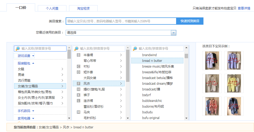The width and height of the screenshot is (254, 132).
Task: Open the 查看详情 link
Action: (x=244, y=8)
